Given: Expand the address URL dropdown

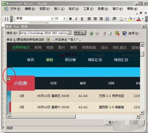Looking at the screenshot, I should tap(69, 33).
